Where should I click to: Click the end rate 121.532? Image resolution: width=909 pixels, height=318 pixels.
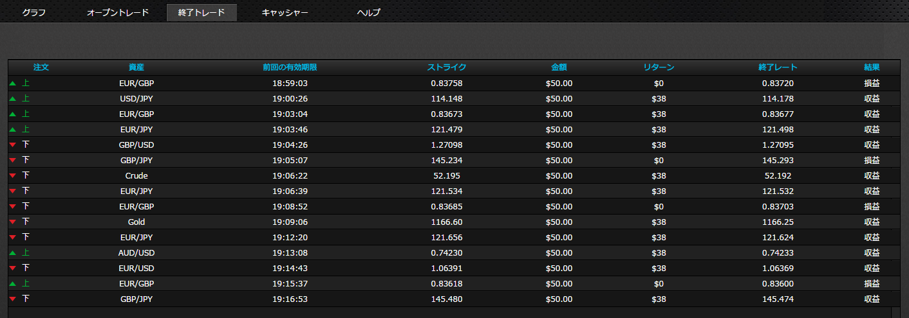tap(778, 191)
